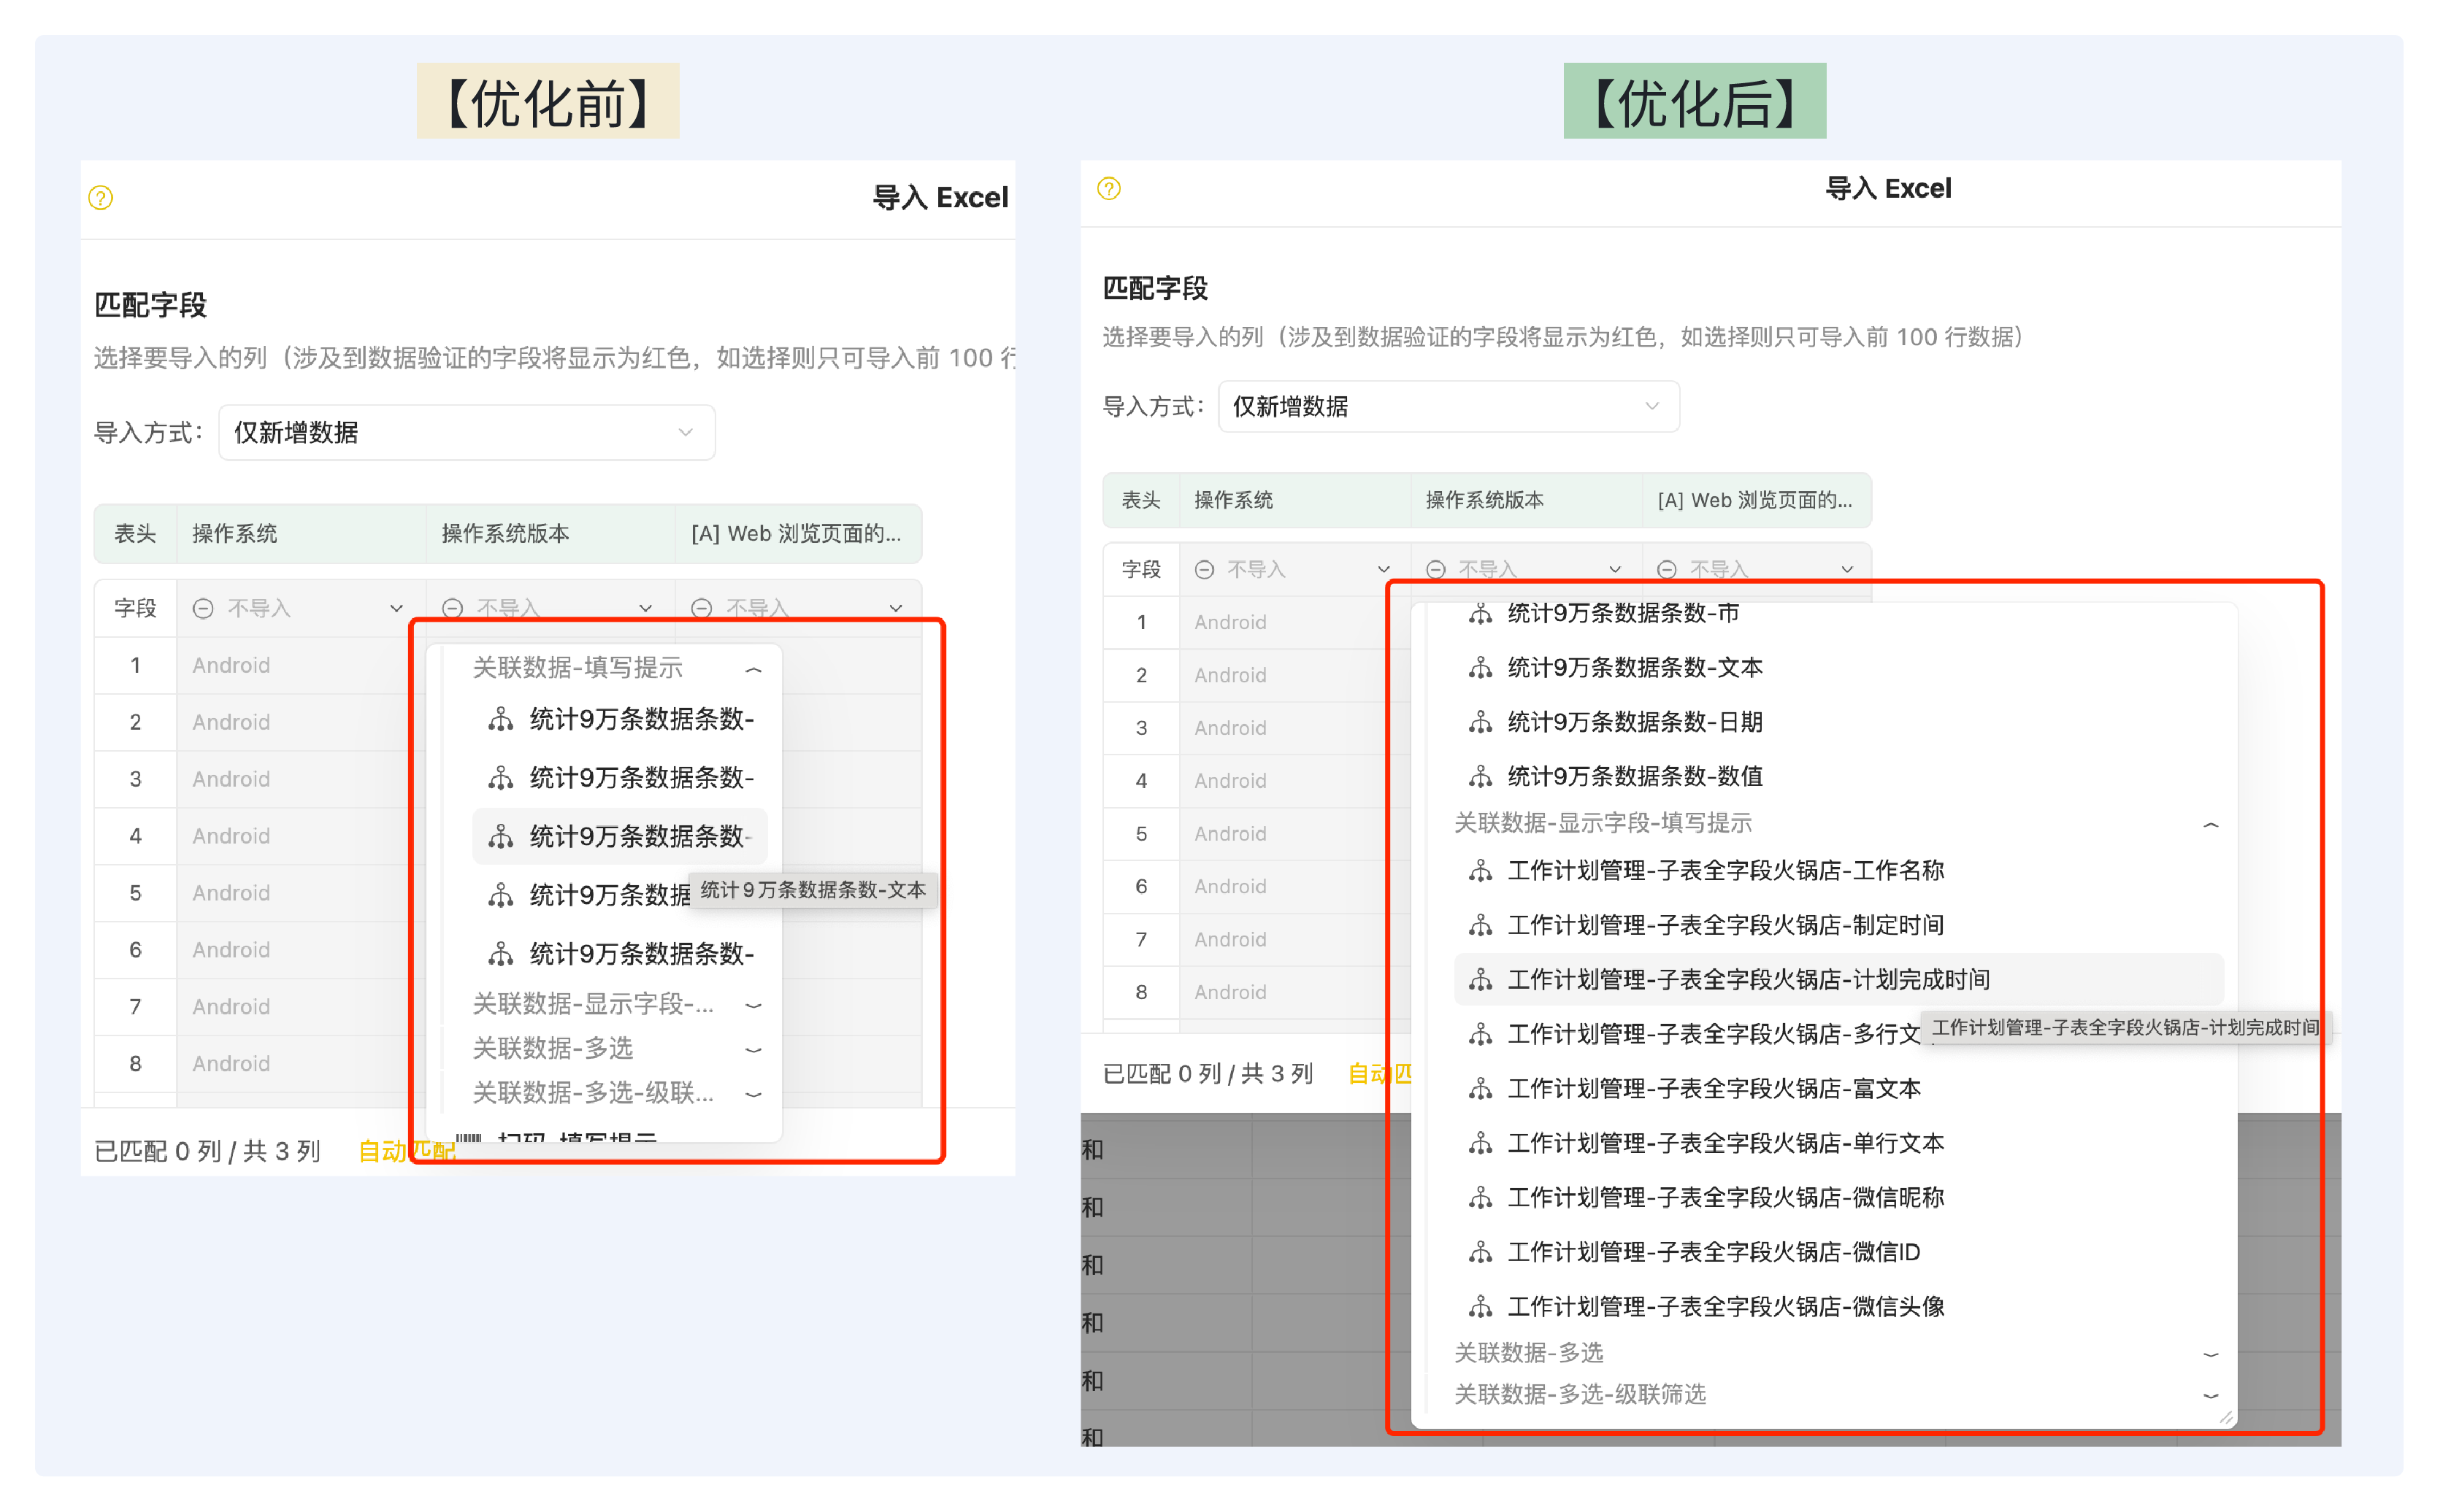This screenshot has height=1512, width=2440.
Task: Click hierarchy icon beside 火锅店-富文本 option
Action: pos(1480,1088)
